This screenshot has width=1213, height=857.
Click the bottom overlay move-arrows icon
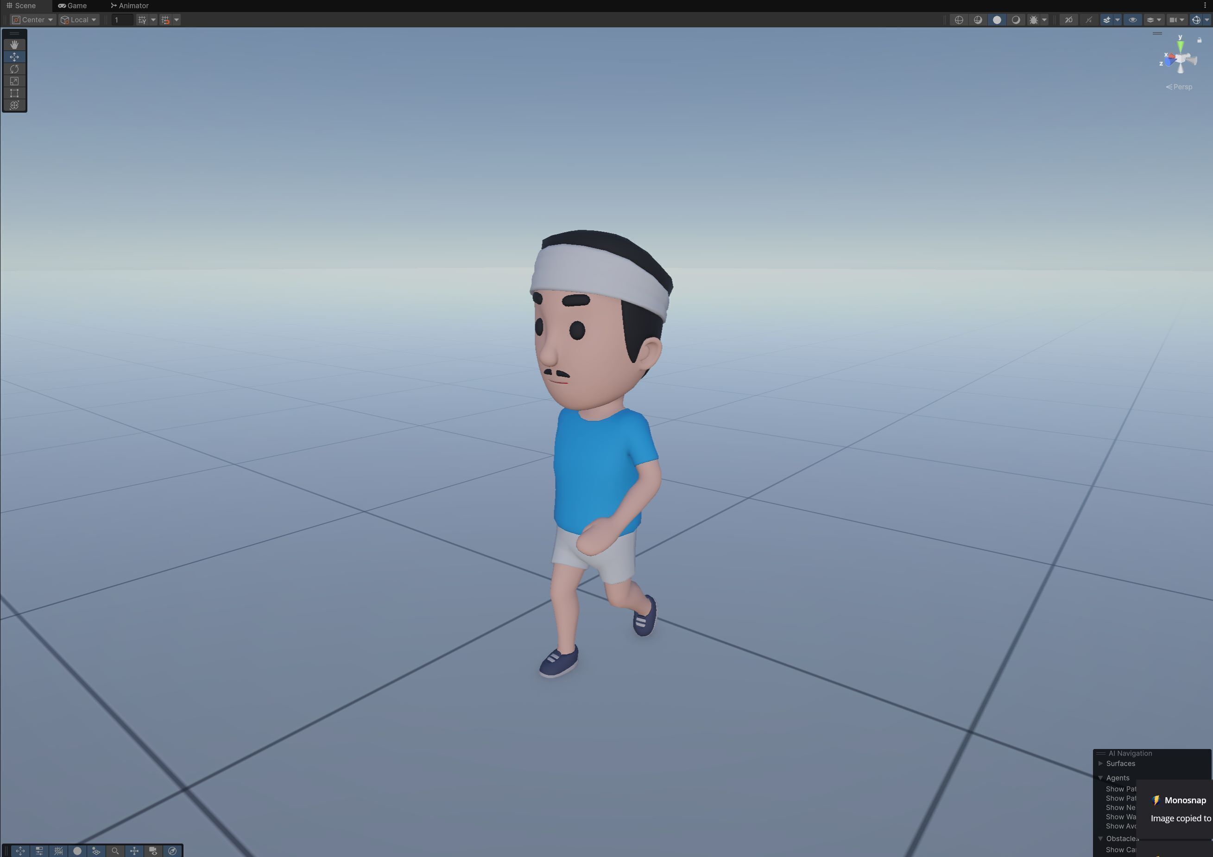click(20, 851)
